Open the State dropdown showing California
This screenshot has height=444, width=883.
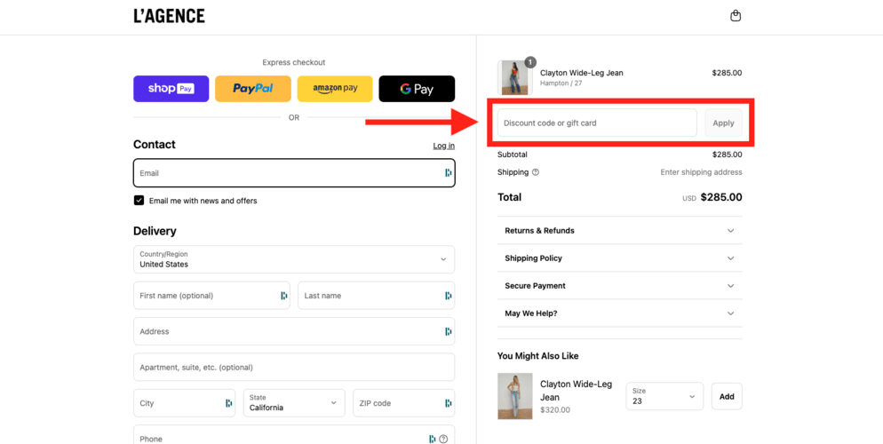tap(294, 403)
